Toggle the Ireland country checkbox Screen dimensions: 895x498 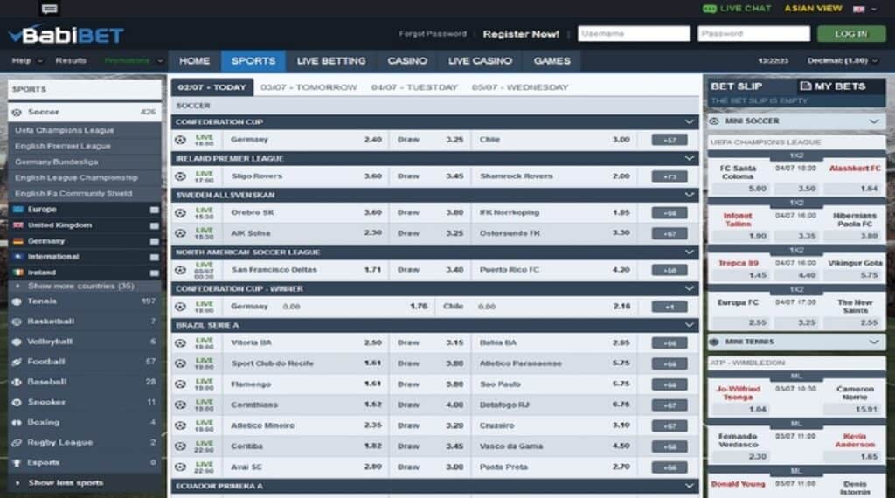154,273
